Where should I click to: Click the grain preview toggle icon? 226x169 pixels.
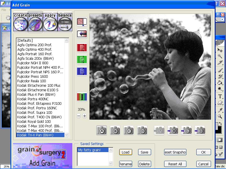coord(82,22)
